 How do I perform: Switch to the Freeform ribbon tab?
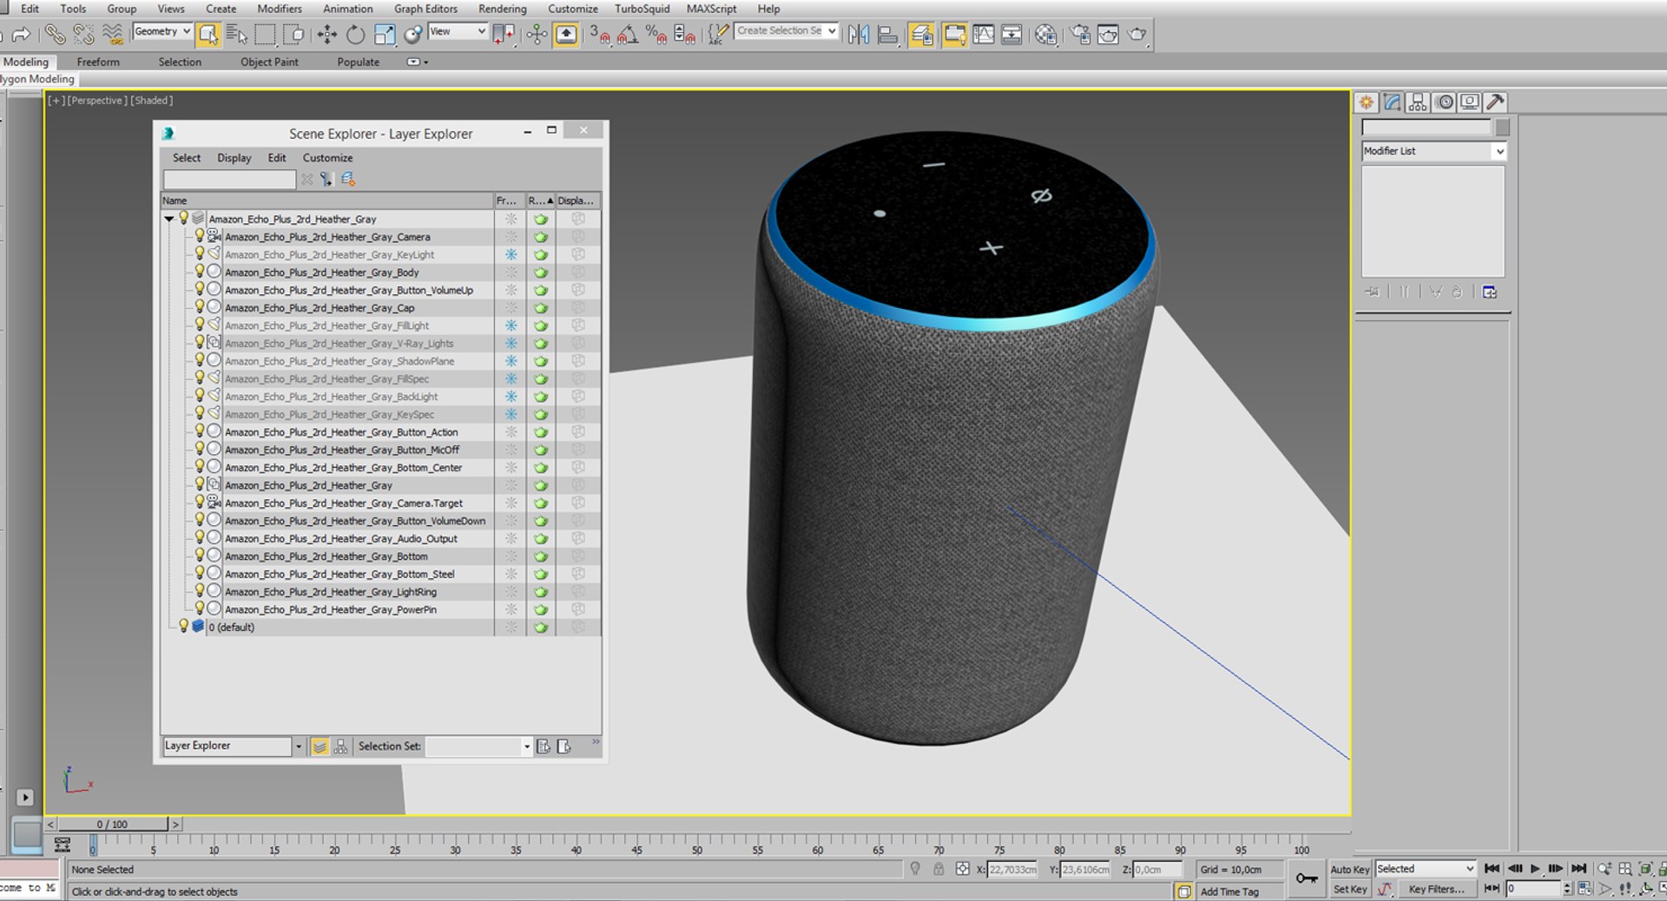[98, 62]
